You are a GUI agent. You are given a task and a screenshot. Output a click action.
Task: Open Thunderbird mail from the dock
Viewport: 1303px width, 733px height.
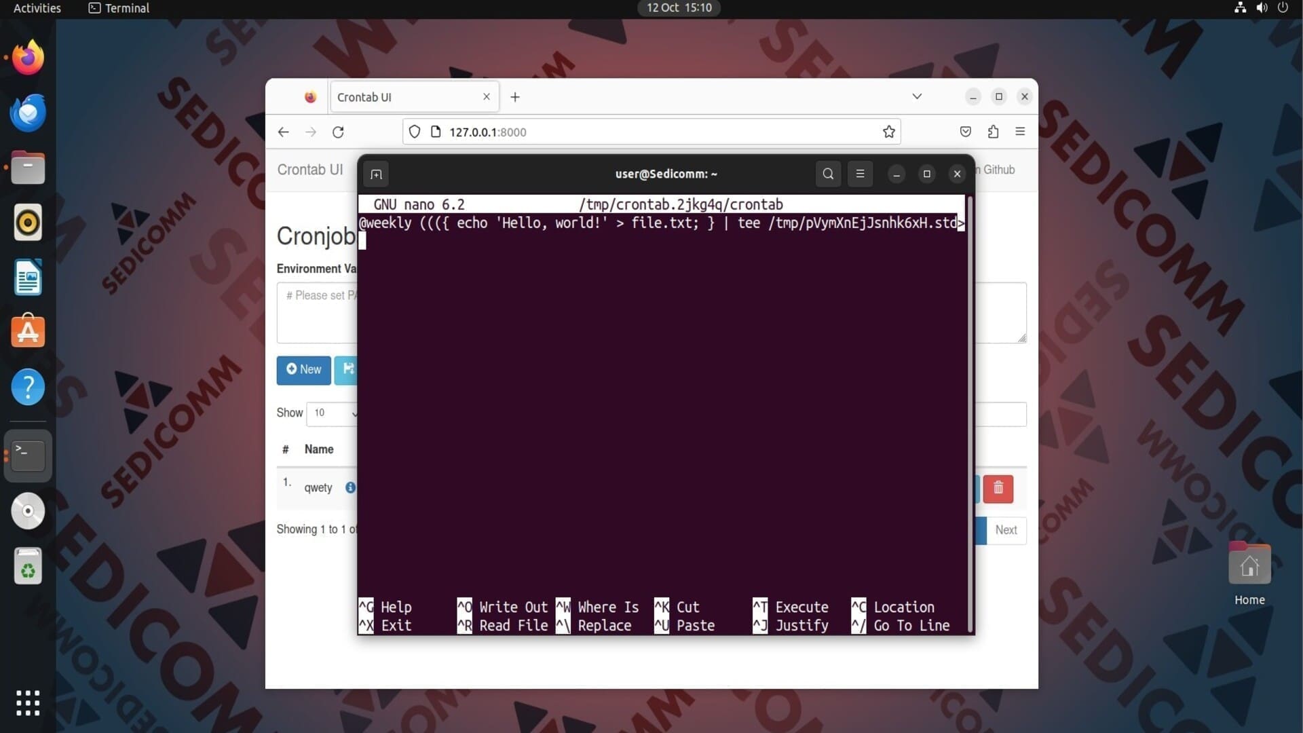pyautogui.click(x=28, y=113)
